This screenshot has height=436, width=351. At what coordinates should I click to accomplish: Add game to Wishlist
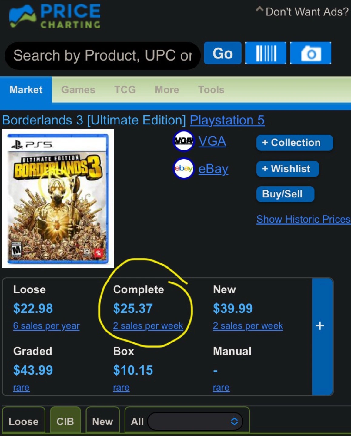click(288, 169)
